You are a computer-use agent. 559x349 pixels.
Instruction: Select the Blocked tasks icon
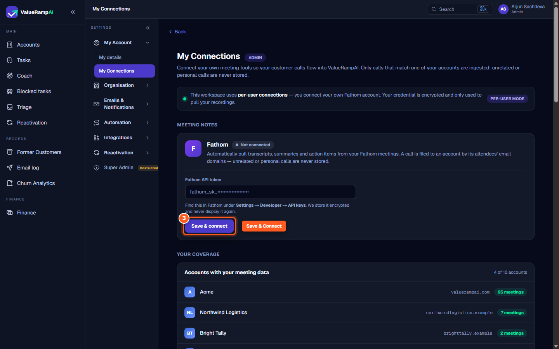(x=10, y=91)
